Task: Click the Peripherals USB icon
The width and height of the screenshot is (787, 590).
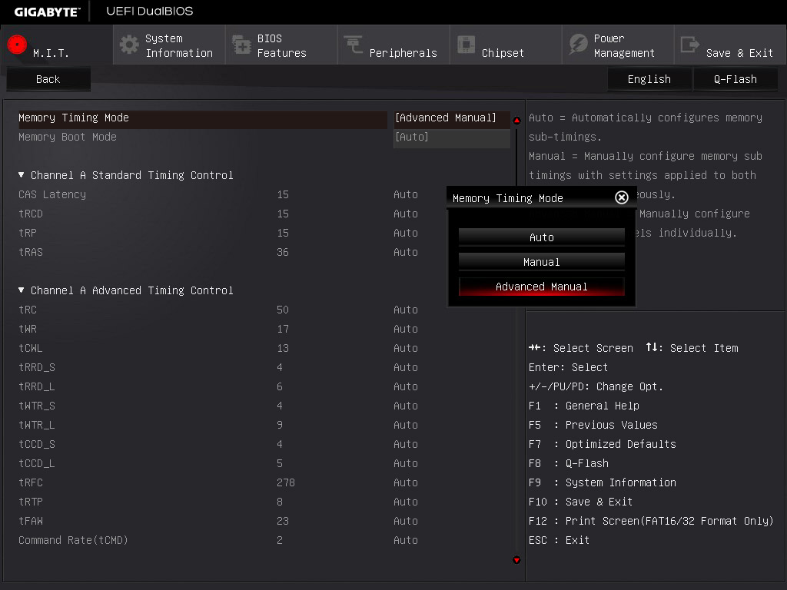Action: (354, 44)
